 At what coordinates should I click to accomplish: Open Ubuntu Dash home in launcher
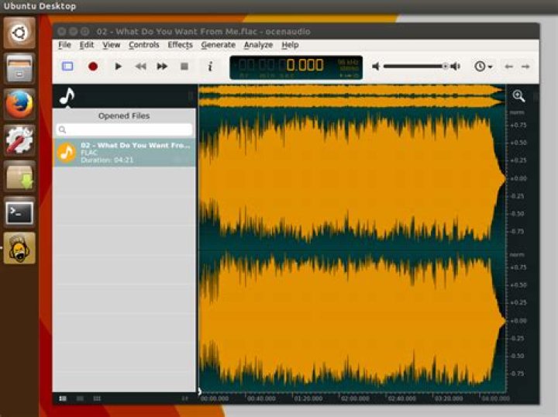pyautogui.click(x=19, y=33)
